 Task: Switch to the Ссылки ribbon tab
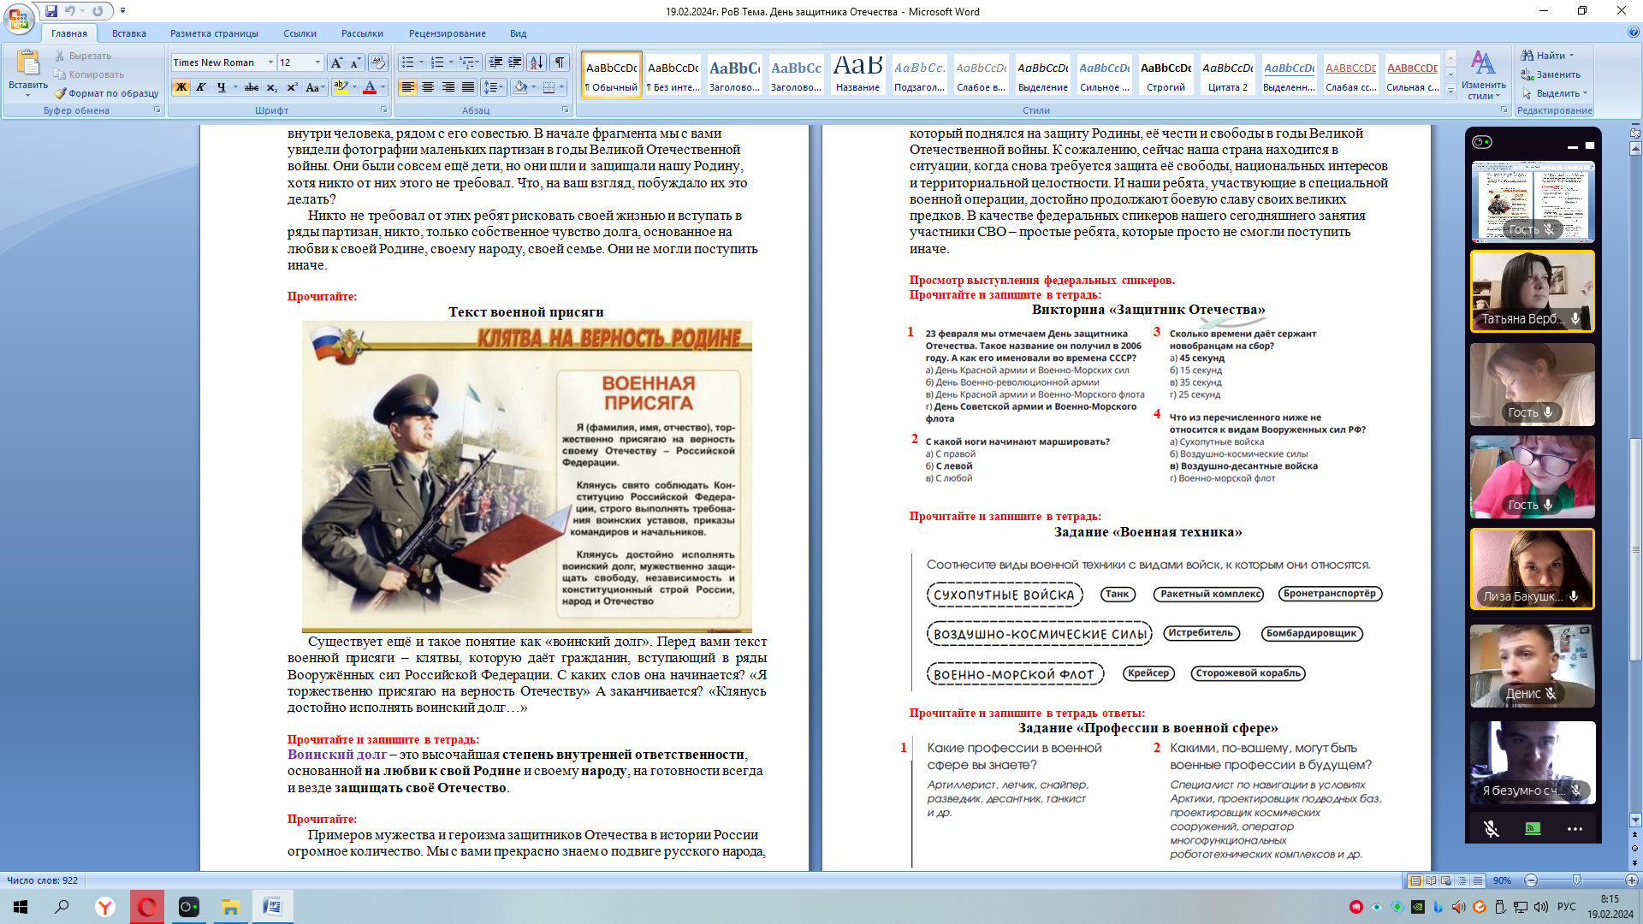tap(300, 33)
